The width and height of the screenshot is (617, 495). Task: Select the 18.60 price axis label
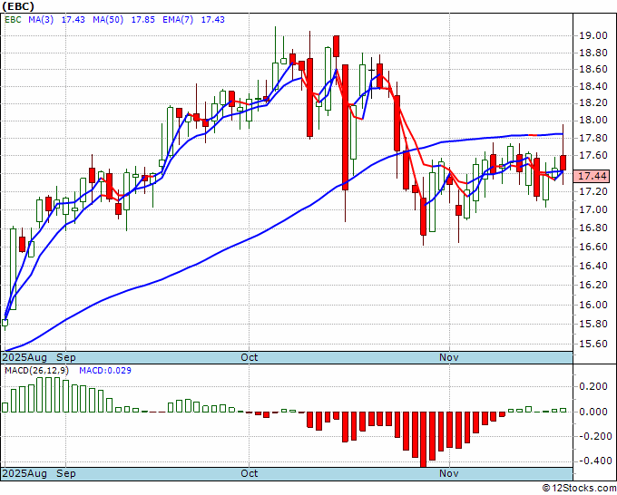pos(593,70)
